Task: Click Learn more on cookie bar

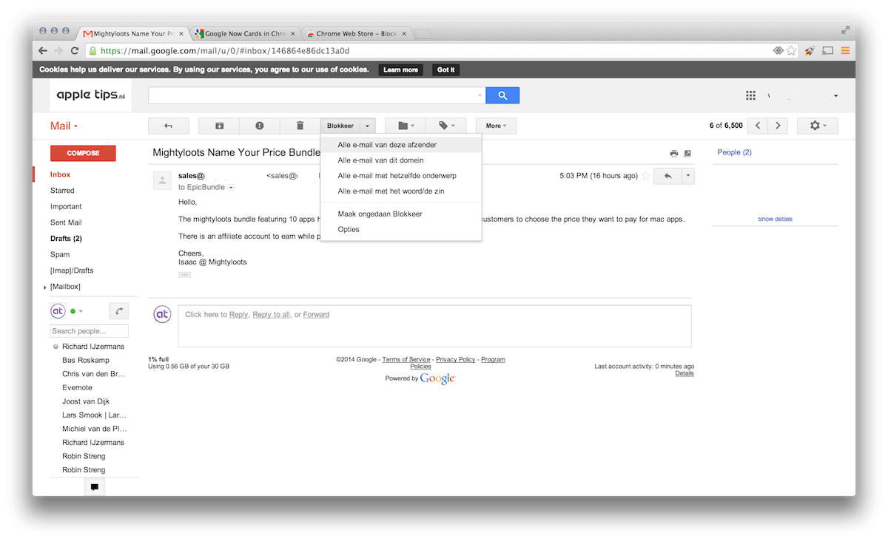Action: pyautogui.click(x=400, y=69)
